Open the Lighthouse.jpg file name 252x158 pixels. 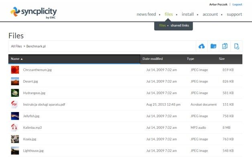(33, 151)
